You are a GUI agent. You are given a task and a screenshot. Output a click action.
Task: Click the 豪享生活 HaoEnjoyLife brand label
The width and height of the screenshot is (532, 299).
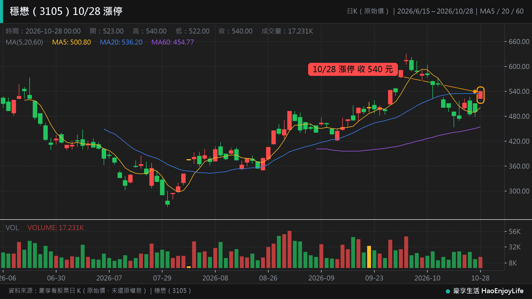tap(485, 291)
